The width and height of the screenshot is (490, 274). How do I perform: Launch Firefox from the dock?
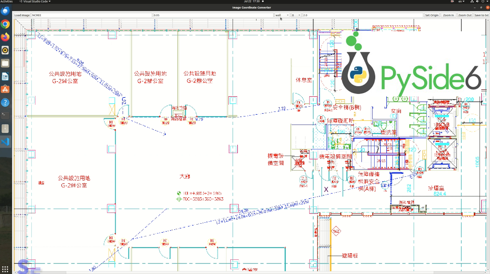[x=5, y=37]
